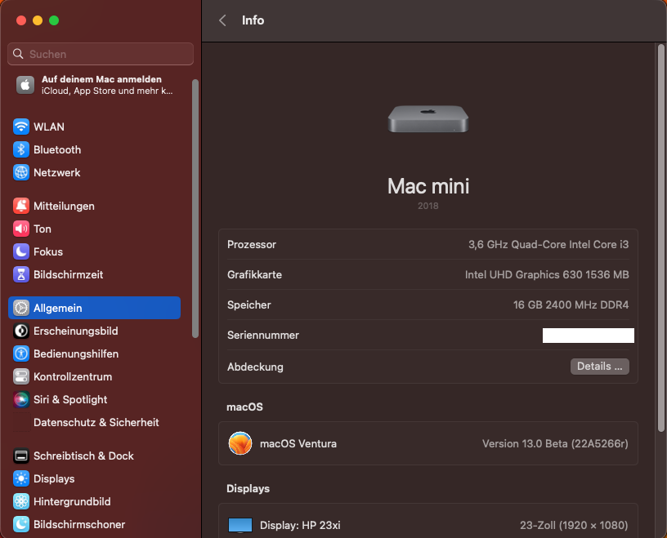
Task: Click the Mac mini device image
Action: [x=428, y=119]
